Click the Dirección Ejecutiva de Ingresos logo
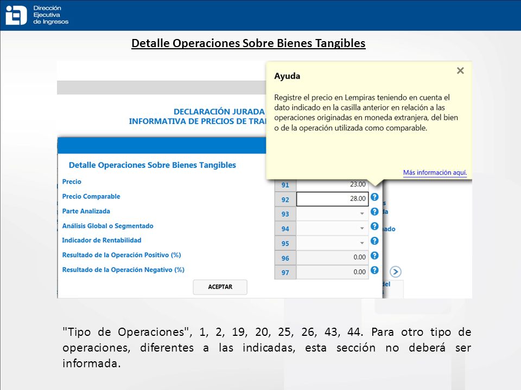Screen dimensions: 521x390 point(37,15)
